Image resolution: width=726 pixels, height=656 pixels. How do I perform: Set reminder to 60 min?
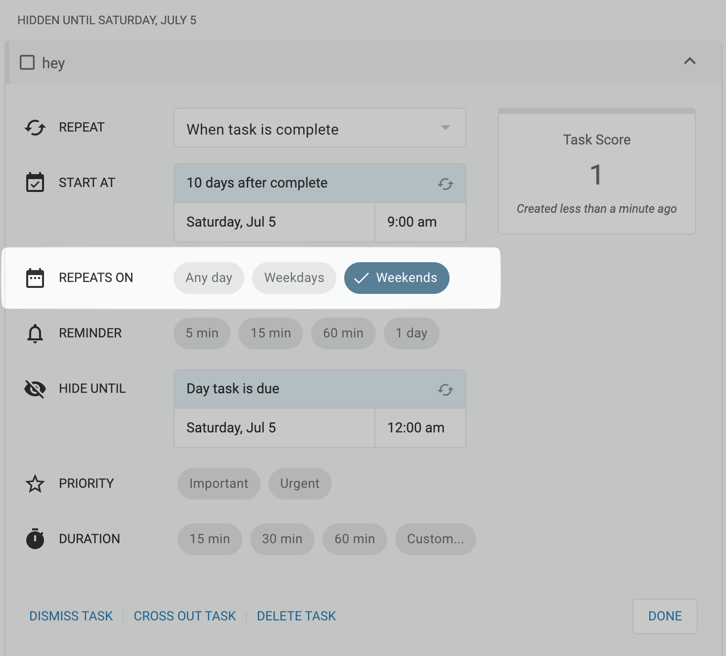[343, 333]
